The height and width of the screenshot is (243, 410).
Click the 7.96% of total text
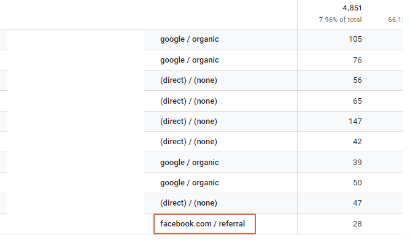340,20
